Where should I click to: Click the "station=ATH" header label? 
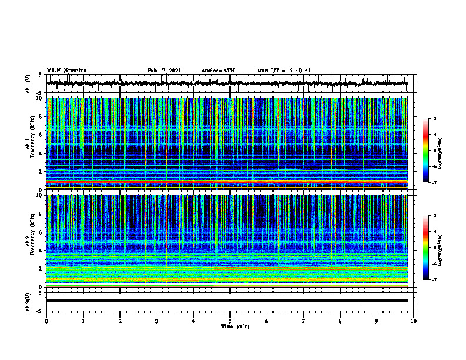click(218, 71)
